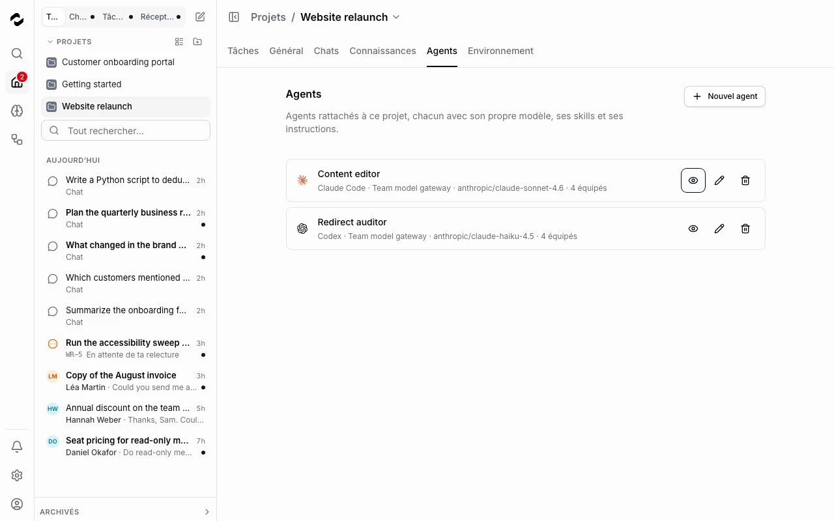Click the new project folder icon

(197, 42)
